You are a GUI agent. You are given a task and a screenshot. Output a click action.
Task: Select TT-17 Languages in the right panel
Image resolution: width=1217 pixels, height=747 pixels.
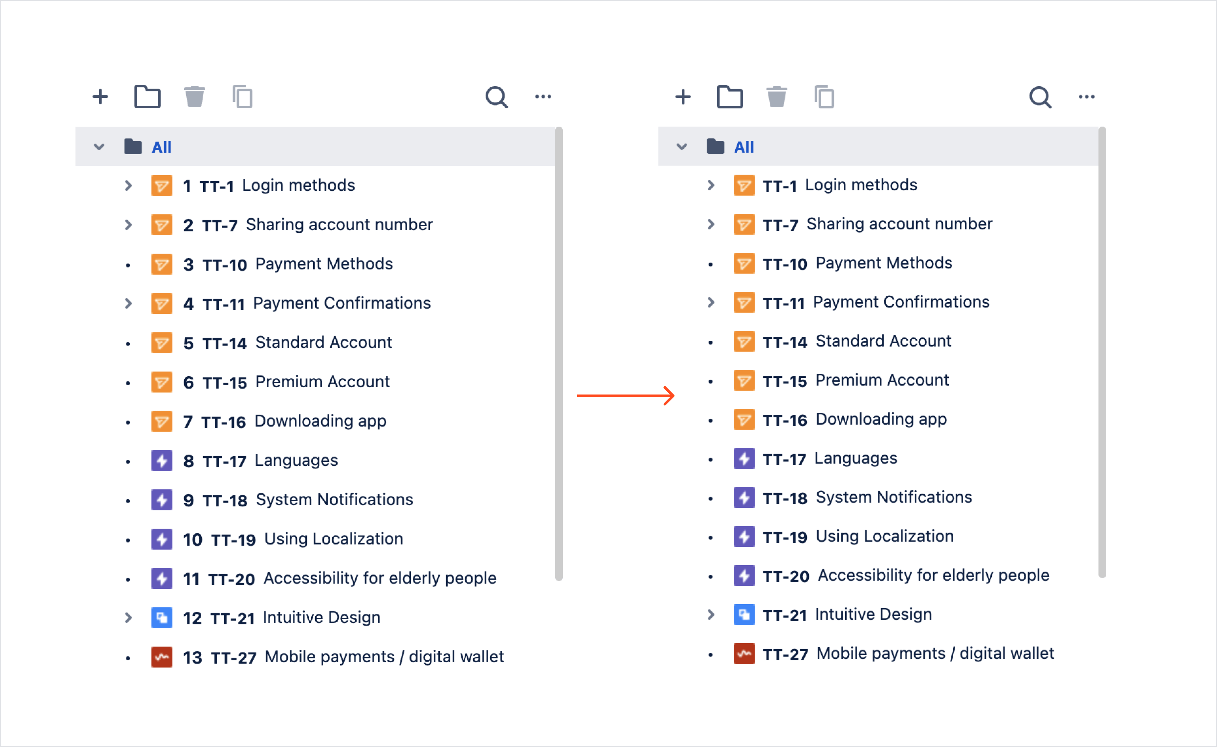(855, 459)
